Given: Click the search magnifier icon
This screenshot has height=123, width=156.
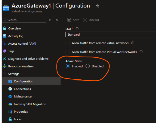Looking at the screenshot, I should pos(5,20).
